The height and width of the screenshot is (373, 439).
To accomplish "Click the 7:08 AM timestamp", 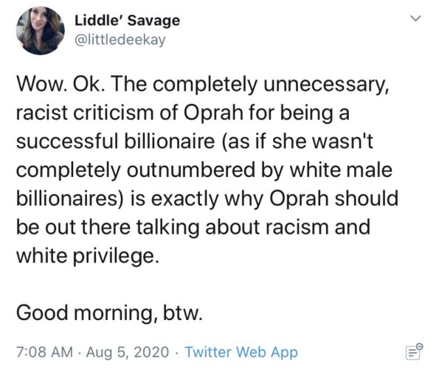I will pyautogui.click(x=44, y=352).
